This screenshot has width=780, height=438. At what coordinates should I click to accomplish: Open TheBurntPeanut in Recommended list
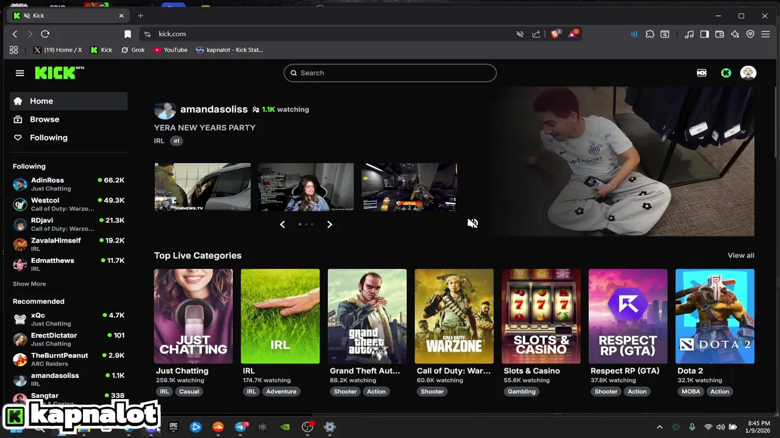[68, 360]
